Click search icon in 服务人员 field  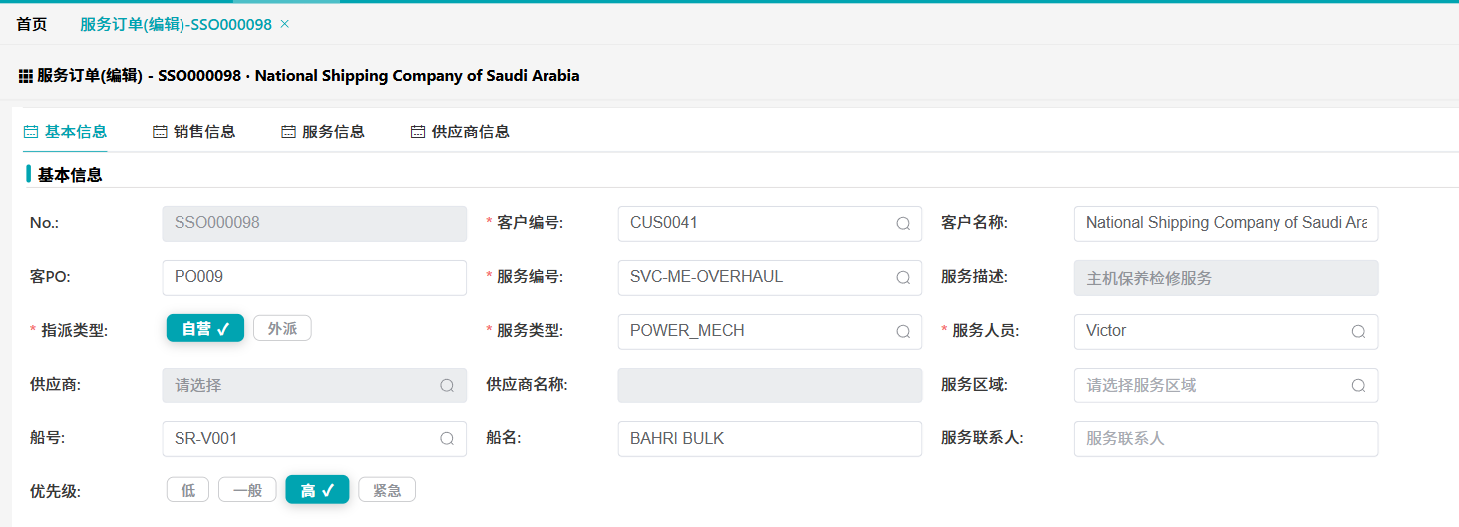click(1358, 332)
